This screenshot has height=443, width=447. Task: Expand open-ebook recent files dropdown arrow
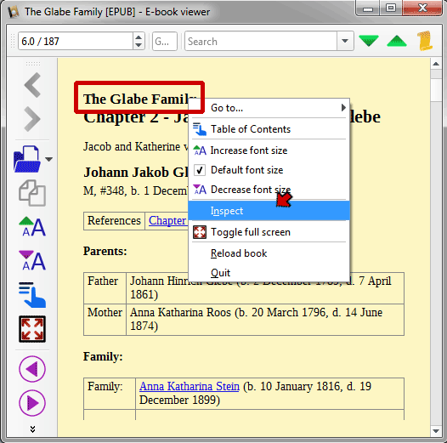pos(49,159)
